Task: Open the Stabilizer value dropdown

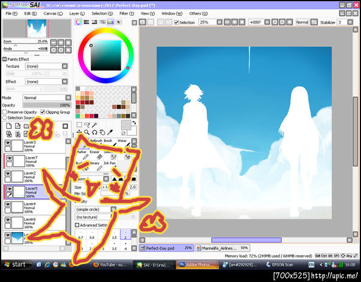Action: pos(350,22)
